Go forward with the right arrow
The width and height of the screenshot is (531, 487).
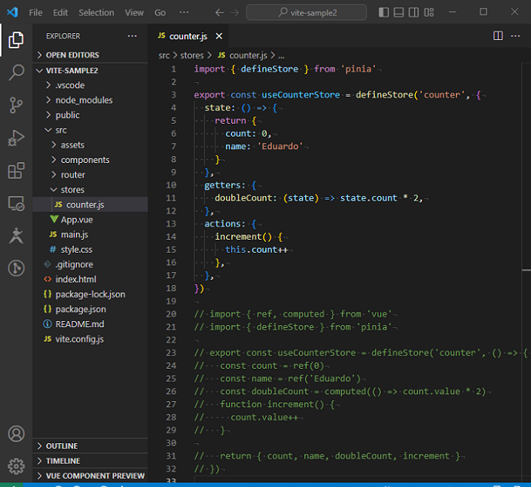coord(234,13)
